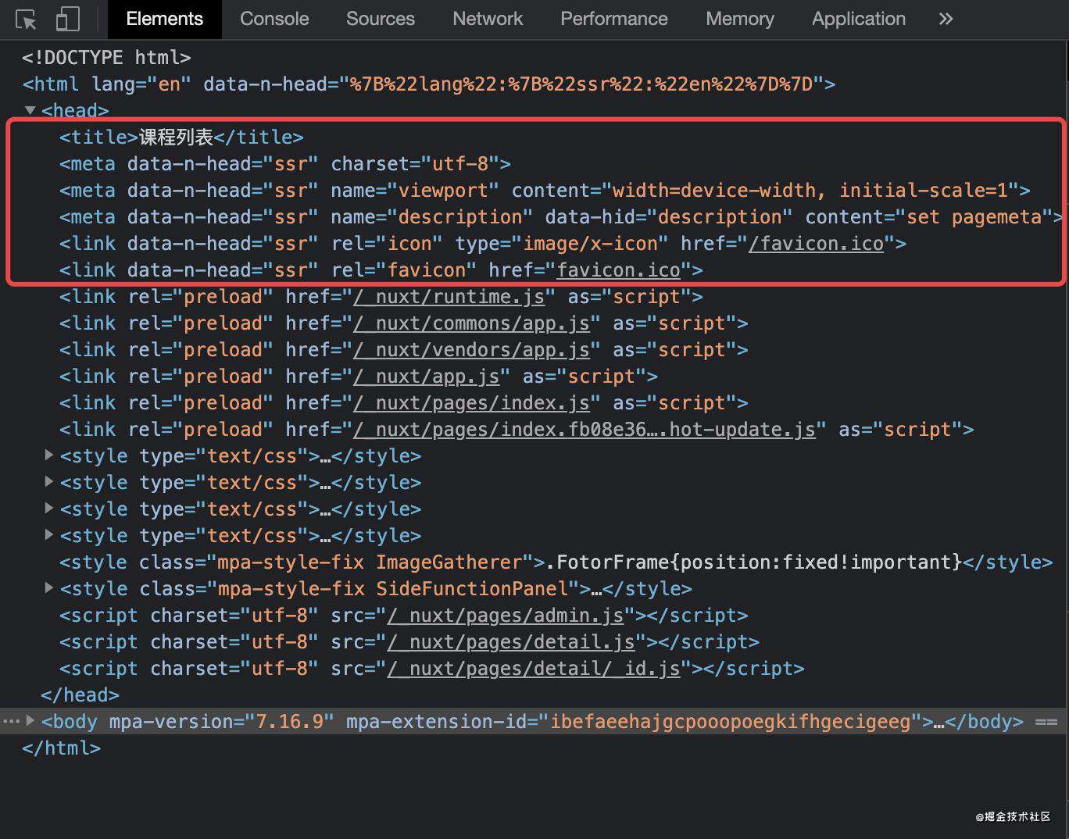Select the meta description element row
The width and height of the screenshot is (1069, 839).
point(561,217)
